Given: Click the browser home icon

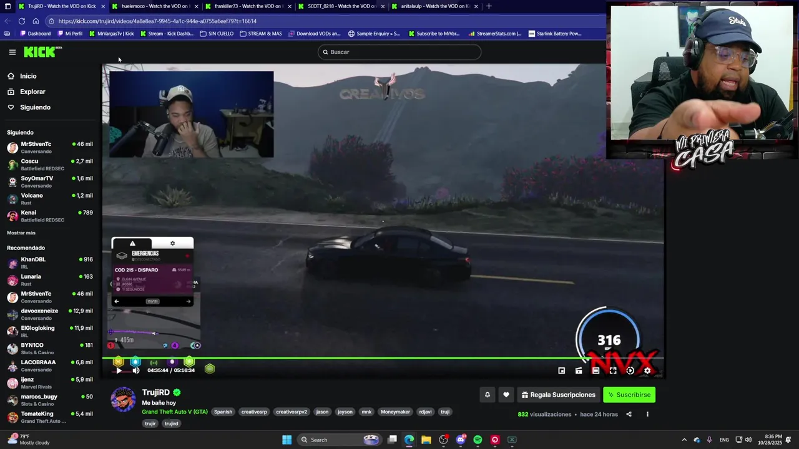Looking at the screenshot, I should 36,21.
